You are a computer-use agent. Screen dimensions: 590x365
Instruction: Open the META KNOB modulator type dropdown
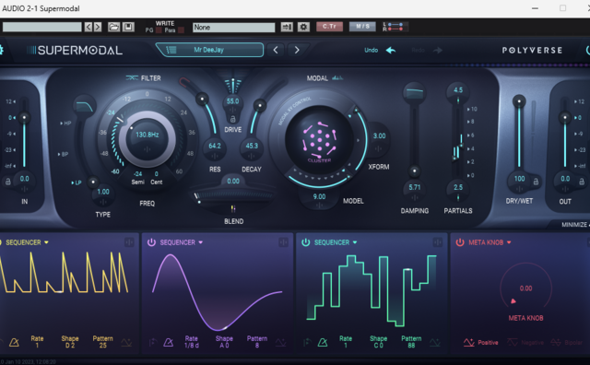[x=490, y=242]
